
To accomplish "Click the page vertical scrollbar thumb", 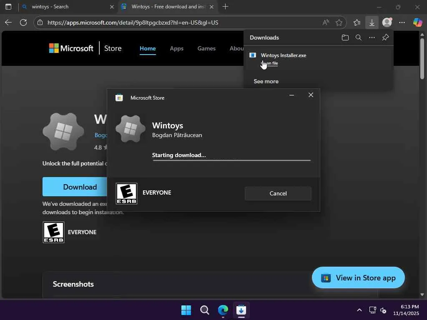I will click(422, 58).
